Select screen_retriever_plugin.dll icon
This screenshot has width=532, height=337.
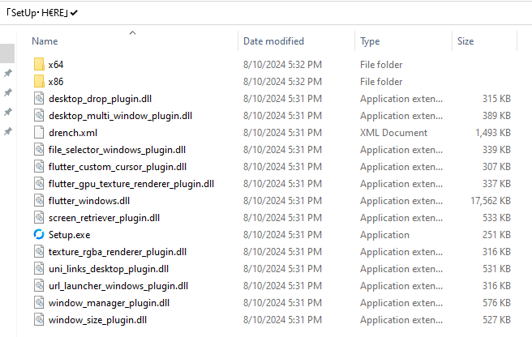pos(39,218)
